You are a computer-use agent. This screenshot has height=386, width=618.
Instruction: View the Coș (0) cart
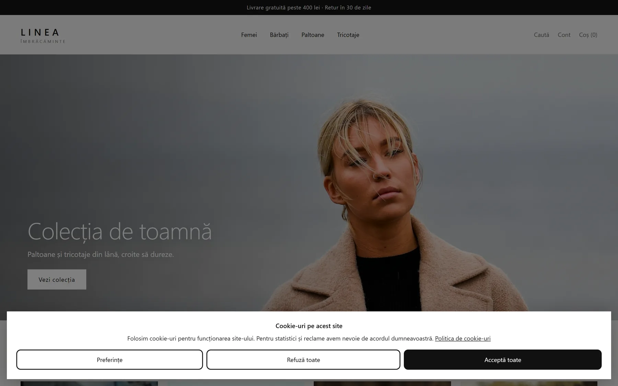[x=588, y=35]
